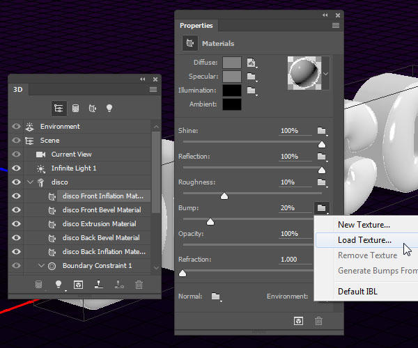Select New Texture menu option
Screen dimensions: 418x348
point(364,225)
